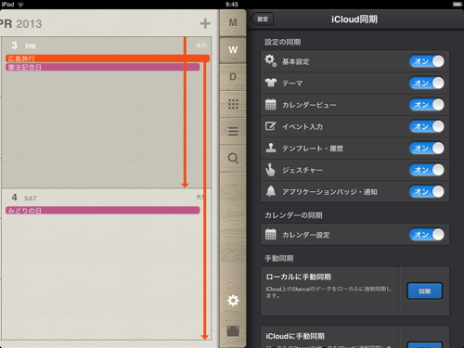Tap the today calendar icon at sidebar bottom
The image size is (464, 348).
click(233, 331)
